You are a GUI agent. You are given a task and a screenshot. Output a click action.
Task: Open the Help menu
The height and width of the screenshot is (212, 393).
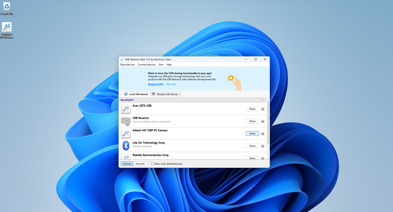coord(169,65)
